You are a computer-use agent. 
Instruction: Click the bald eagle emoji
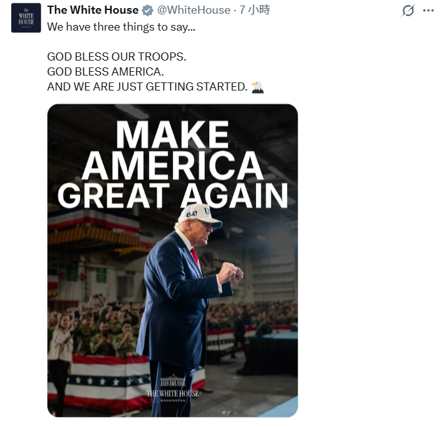[x=257, y=87]
